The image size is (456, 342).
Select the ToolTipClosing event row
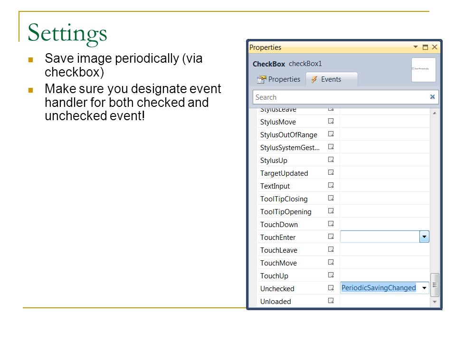tap(343, 199)
